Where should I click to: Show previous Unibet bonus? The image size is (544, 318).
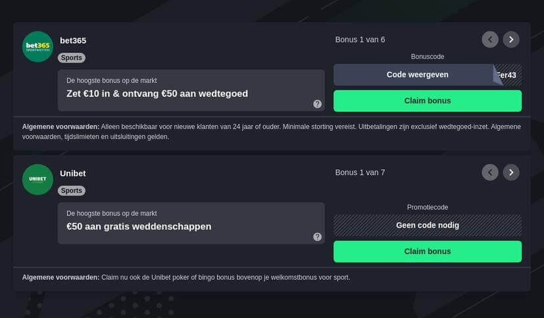[490, 172]
